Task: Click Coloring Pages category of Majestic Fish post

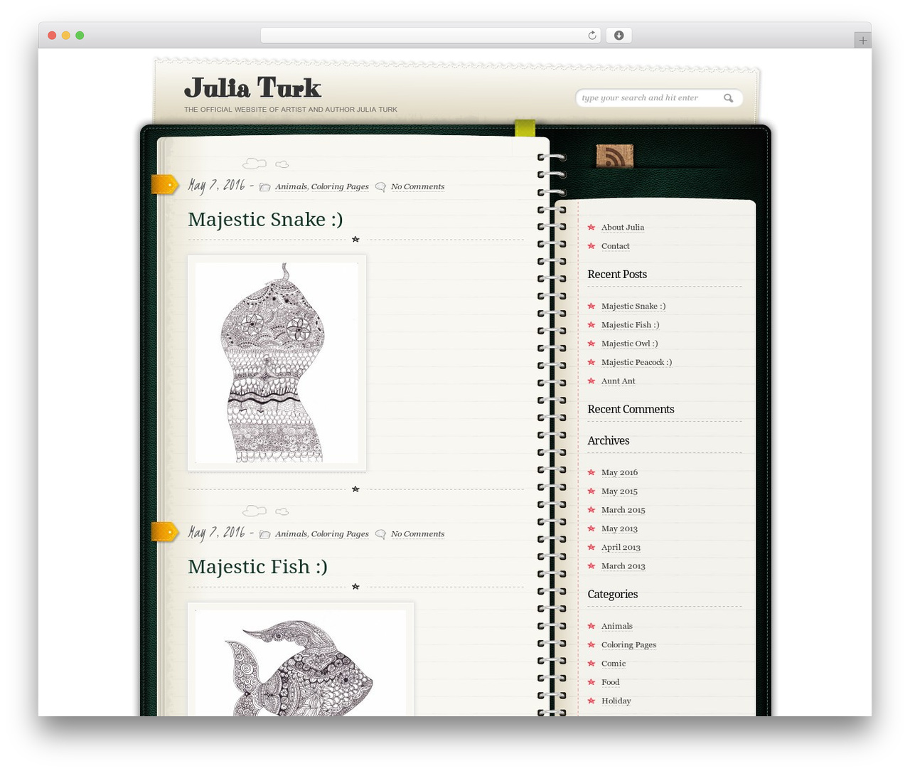Action: coord(340,533)
